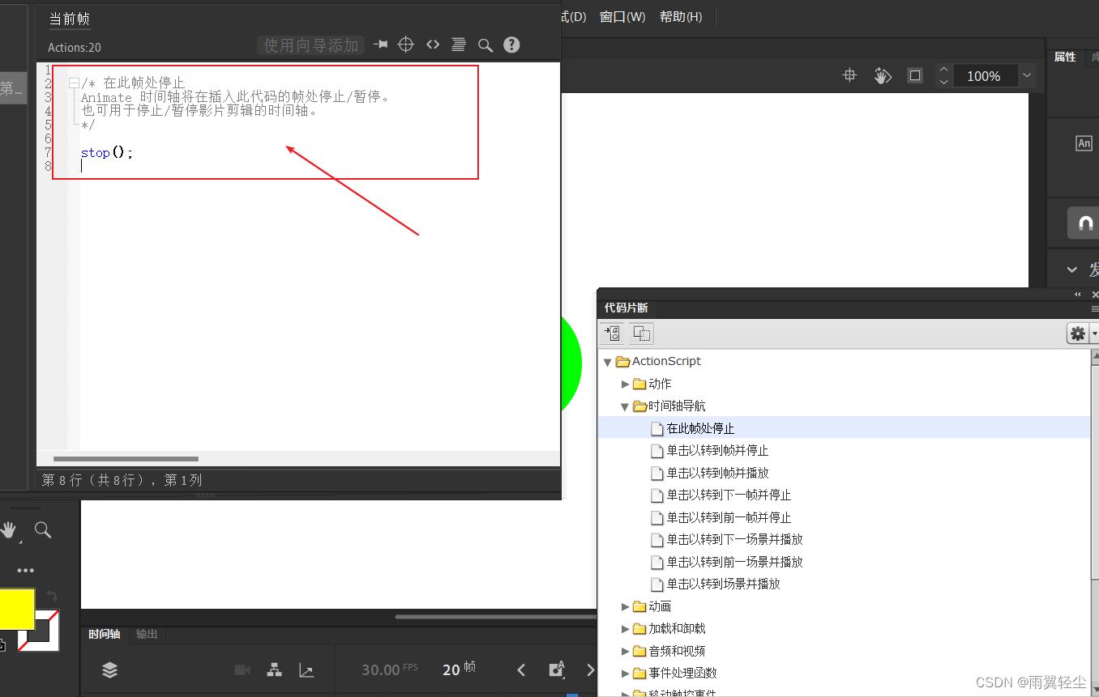Open the 窗口(W) menu
The image size is (1099, 697).
622,17
